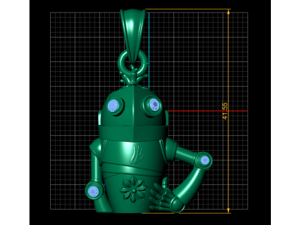Select the red horizontal guide line
Image resolution: width=301 pixels, height=225 pixels.
pyautogui.click(x=208, y=111)
